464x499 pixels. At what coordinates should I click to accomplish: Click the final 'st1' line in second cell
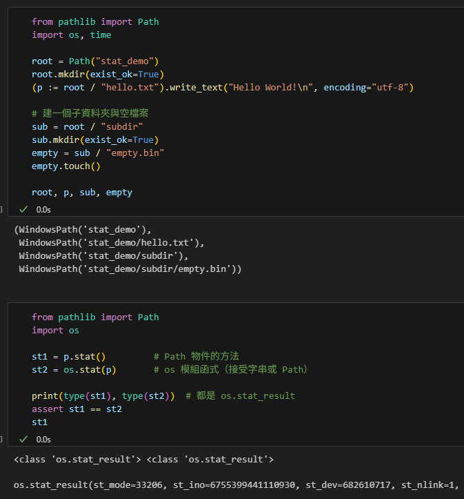pyautogui.click(x=40, y=422)
